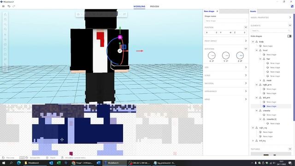295x166 pixels.
Task: Collapse the left_arm tree node
Action: coord(257,97)
